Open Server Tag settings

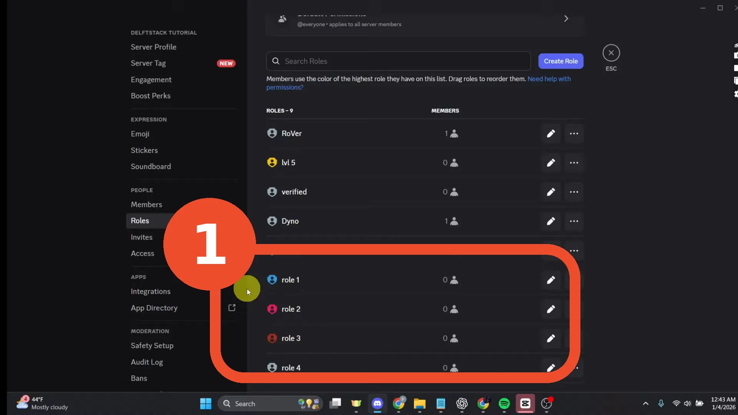(148, 63)
